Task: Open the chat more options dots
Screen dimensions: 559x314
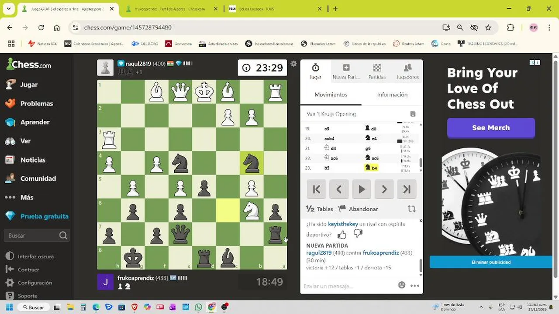Action: (x=415, y=286)
